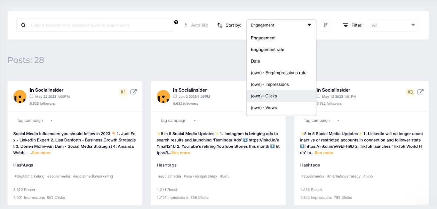Click '1,215 Reach' value
The width and height of the screenshot is (437, 209).
[x=311, y=190]
